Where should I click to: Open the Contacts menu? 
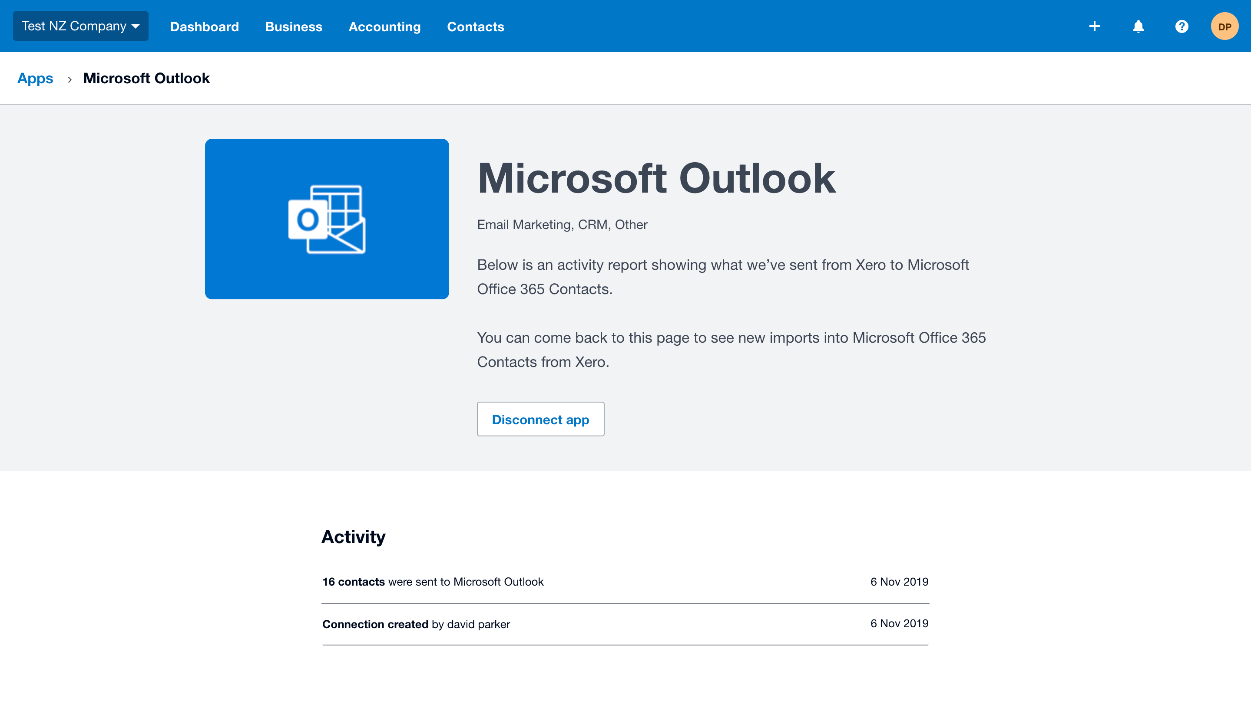[x=475, y=27]
